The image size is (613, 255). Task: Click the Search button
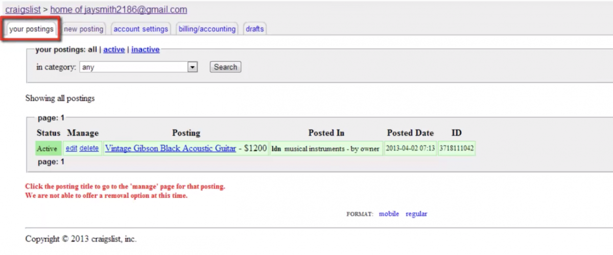(x=225, y=67)
